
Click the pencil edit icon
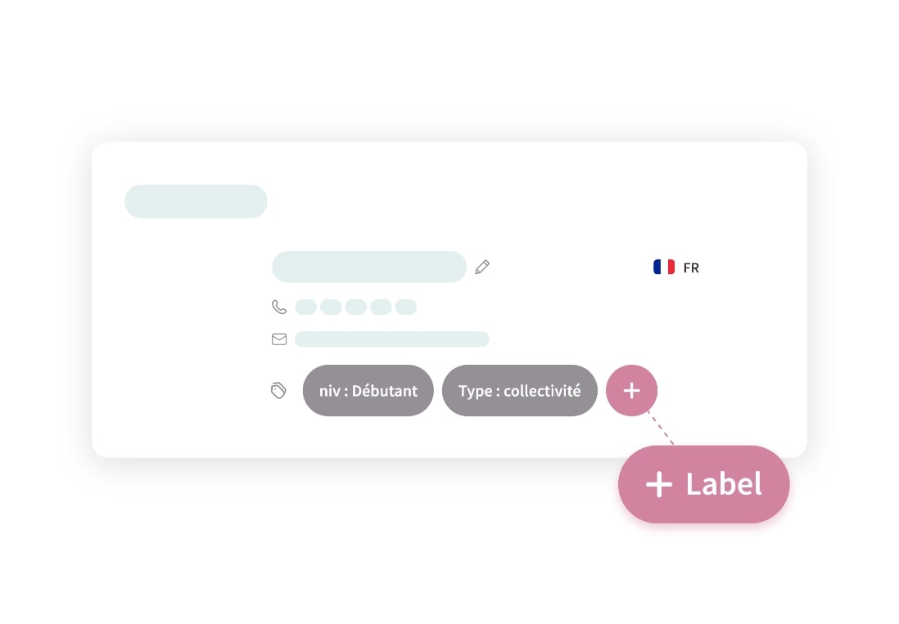[x=482, y=267]
